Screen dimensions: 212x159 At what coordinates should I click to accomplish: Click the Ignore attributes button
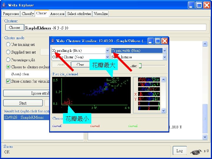click(x=26, y=93)
